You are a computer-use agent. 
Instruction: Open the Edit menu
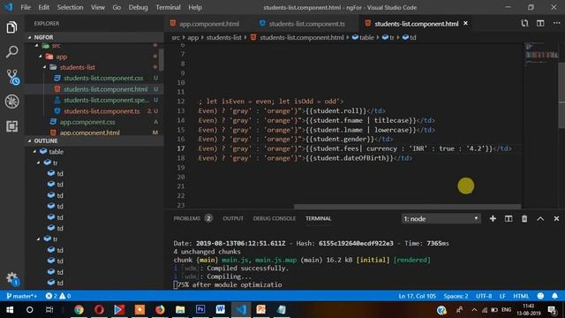43,7
